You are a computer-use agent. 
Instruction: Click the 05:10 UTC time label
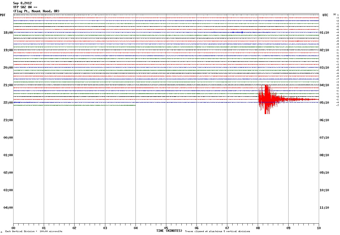point(324,103)
